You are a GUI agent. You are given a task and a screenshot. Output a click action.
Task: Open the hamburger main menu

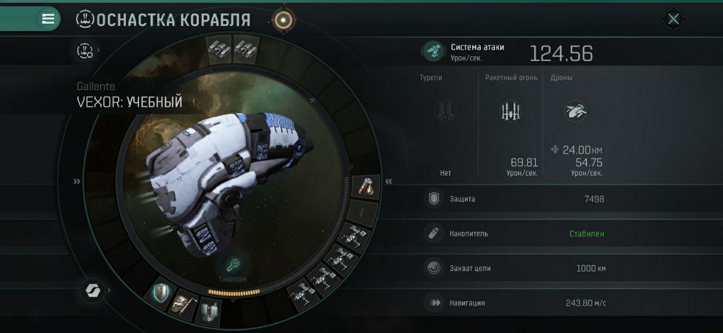48,19
